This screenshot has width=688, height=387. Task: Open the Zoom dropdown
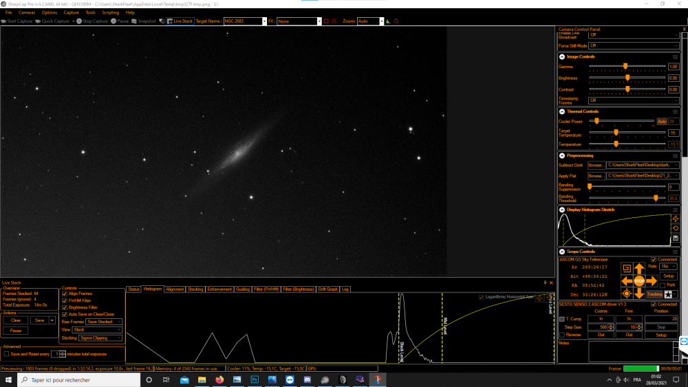(381, 21)
